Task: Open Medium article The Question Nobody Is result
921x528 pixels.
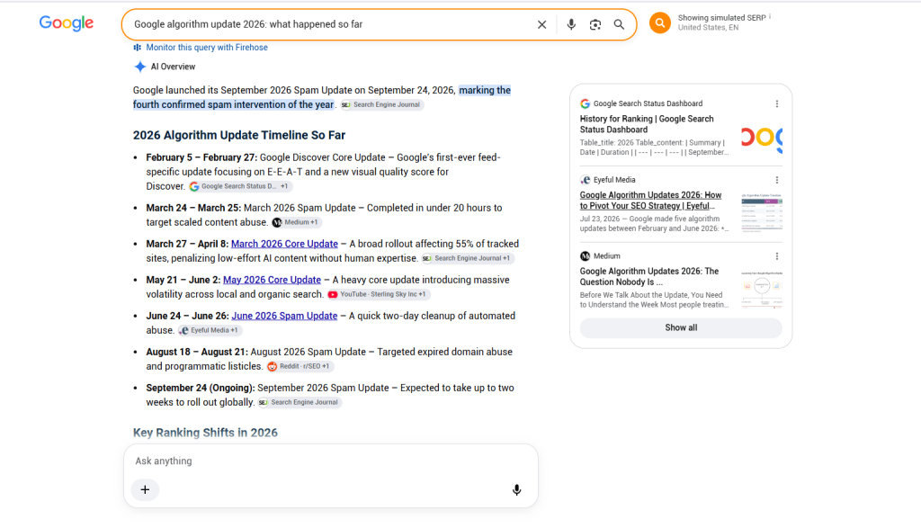Action: 649,277
